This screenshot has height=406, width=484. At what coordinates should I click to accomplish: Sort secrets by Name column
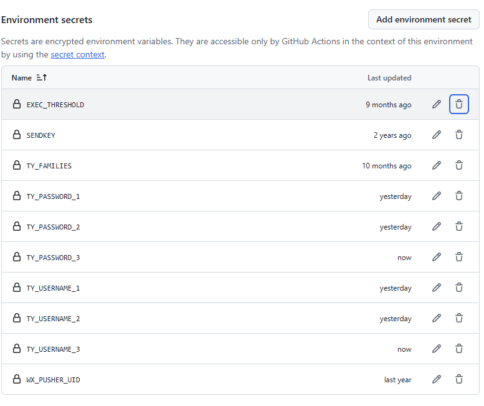point(29,78)
